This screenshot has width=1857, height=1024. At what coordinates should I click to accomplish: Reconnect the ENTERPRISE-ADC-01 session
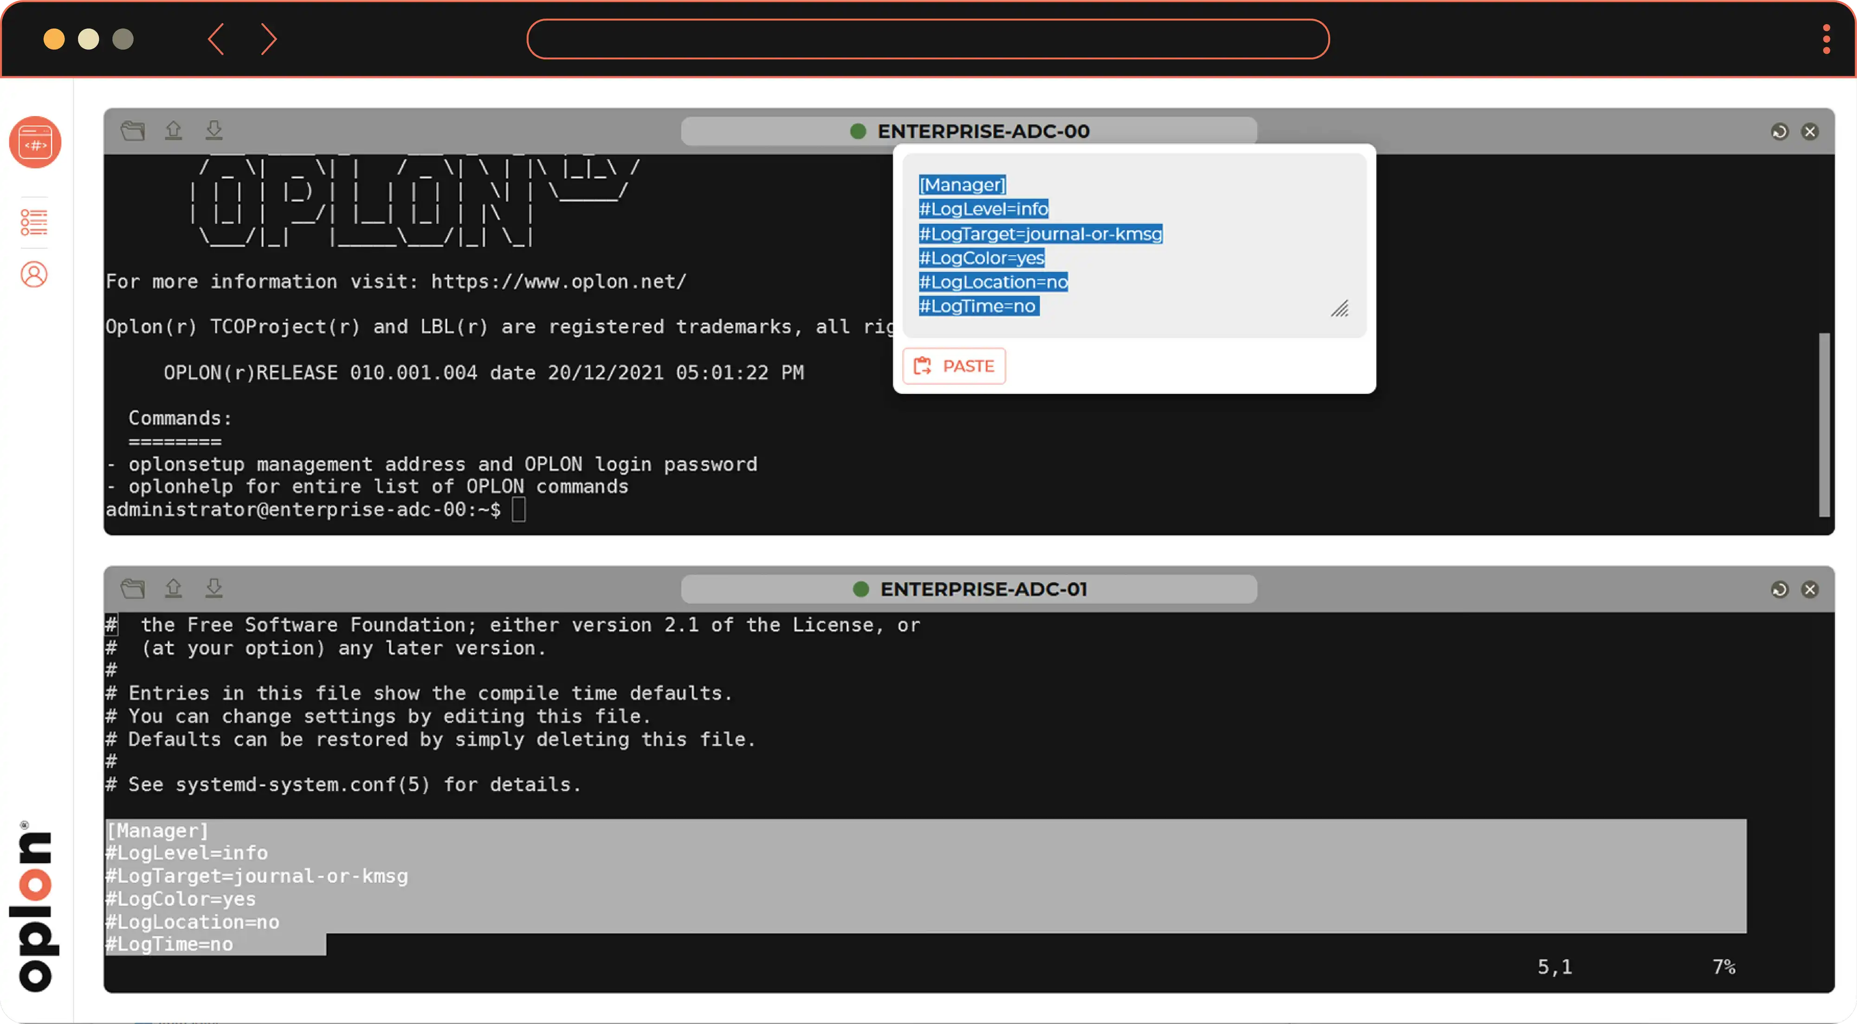[x=1779, y=589]
